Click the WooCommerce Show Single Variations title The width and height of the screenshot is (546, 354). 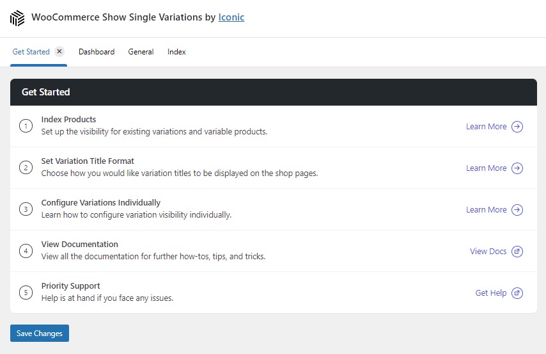123,17
